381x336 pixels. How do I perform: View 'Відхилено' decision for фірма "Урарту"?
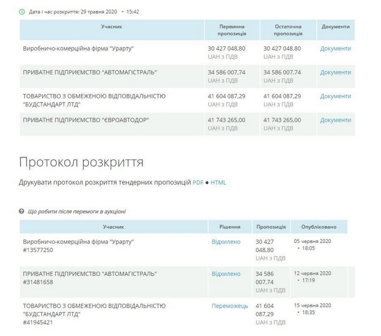point(226,242)
